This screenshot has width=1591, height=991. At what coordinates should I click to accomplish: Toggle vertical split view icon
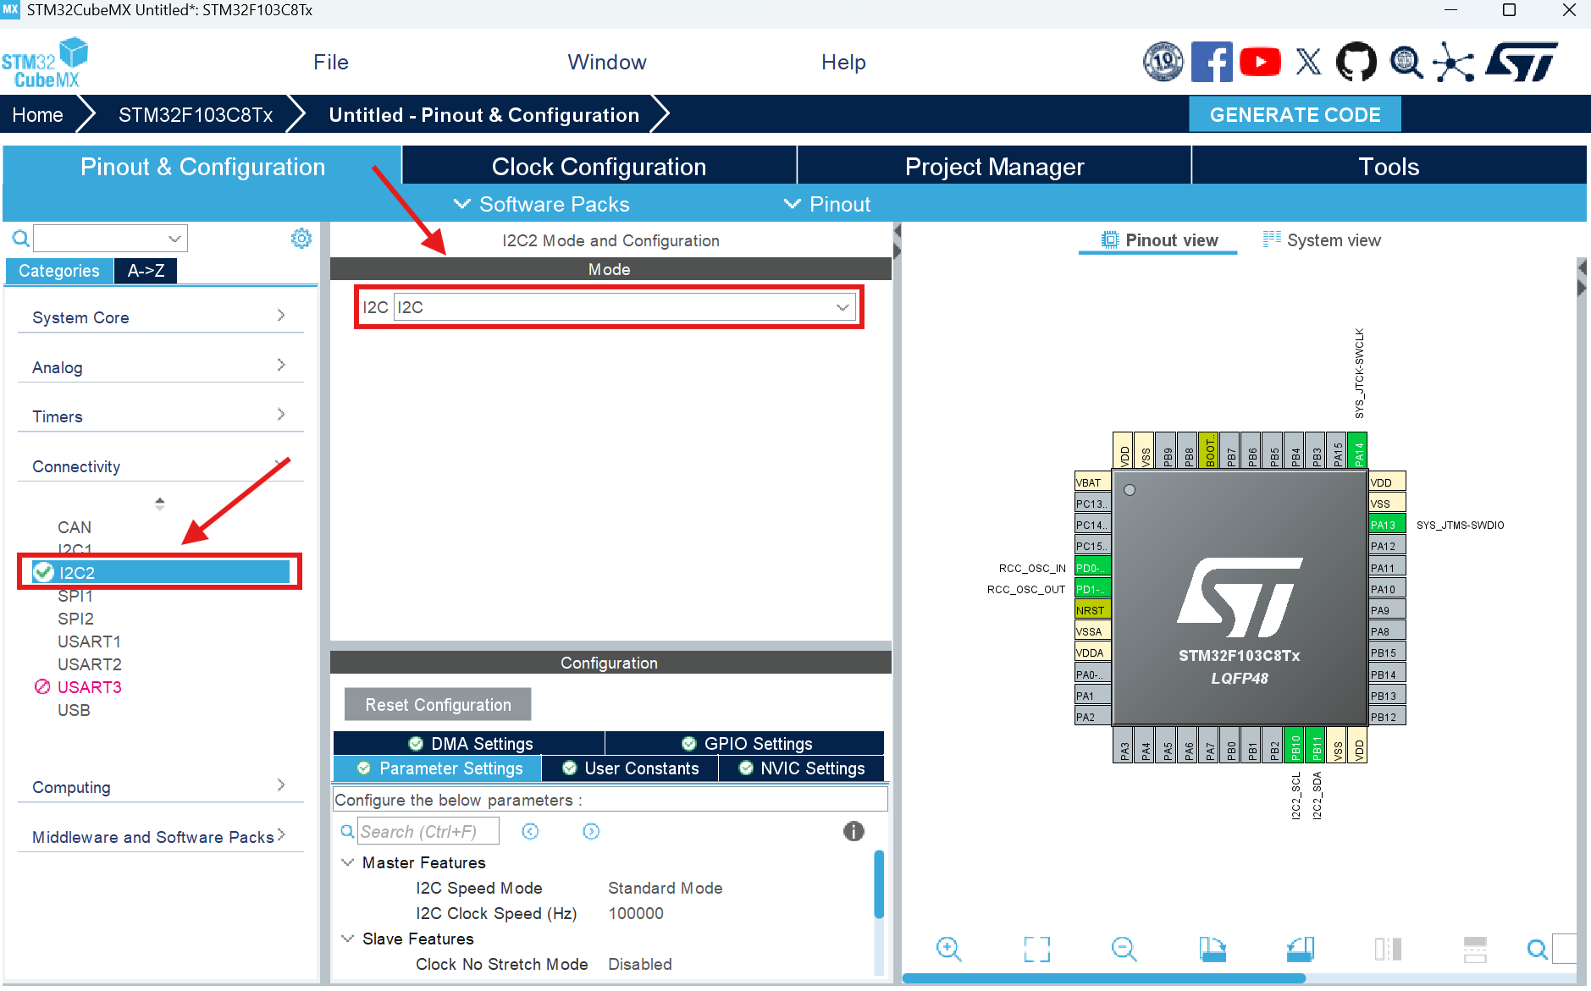1388,950
